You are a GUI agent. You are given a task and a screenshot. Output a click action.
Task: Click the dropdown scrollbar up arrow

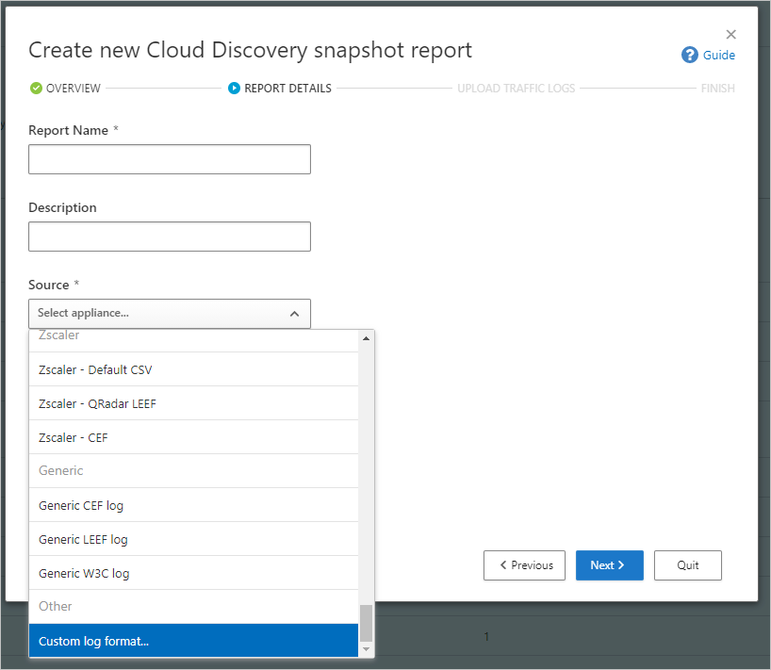click(x=366, y=336)
